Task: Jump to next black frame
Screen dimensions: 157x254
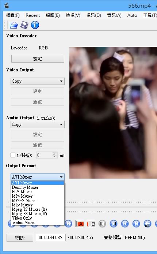Action: click(114, 224)
